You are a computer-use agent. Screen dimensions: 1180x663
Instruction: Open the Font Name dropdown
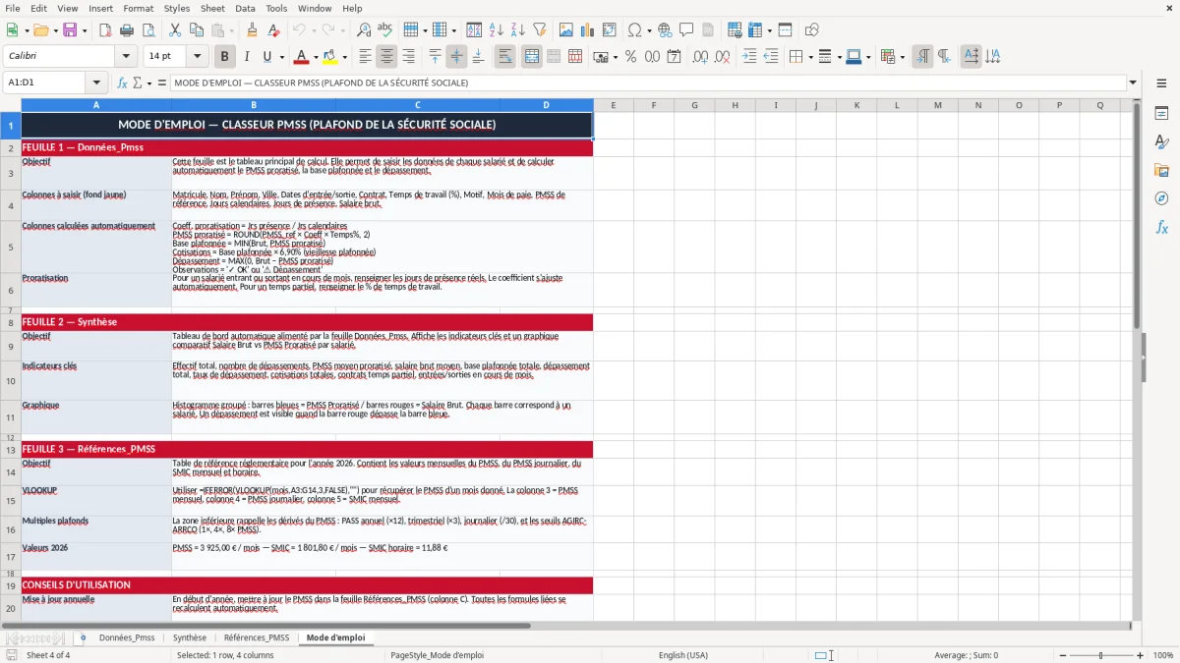tap(125, 57)
